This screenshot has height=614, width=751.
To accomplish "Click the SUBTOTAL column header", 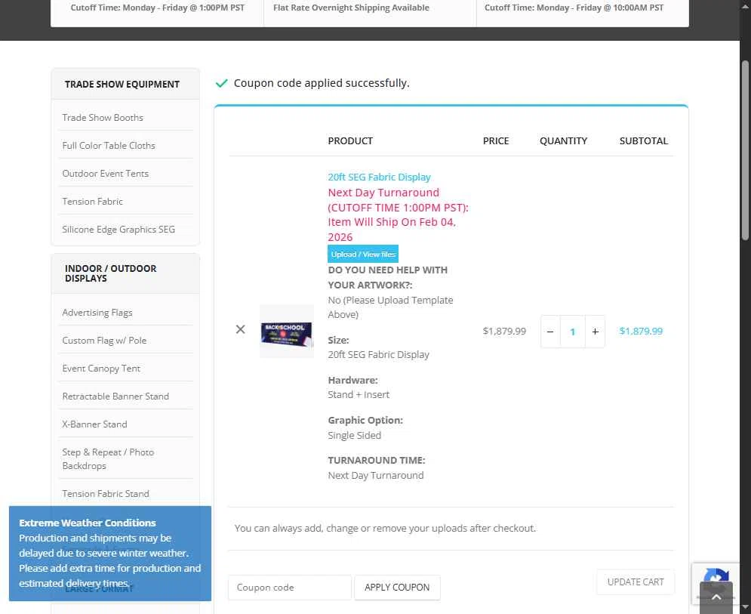I will coord(643,141).
